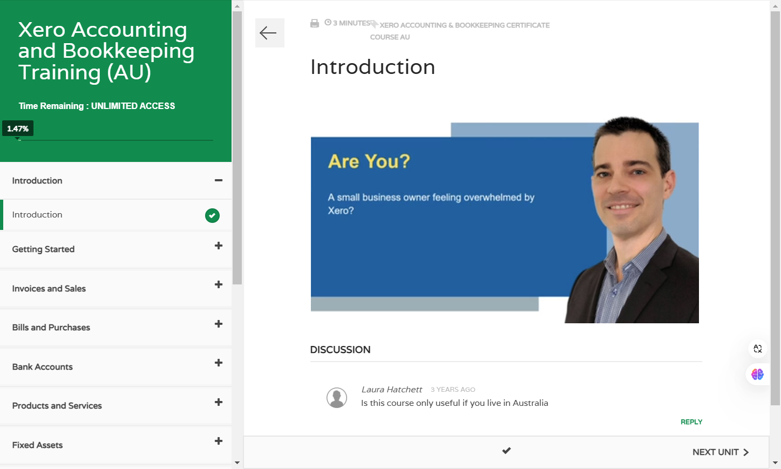
Task: Open the Xero Accounting & Bookkeeping Certificate link
Action: [x=460, y=31]
